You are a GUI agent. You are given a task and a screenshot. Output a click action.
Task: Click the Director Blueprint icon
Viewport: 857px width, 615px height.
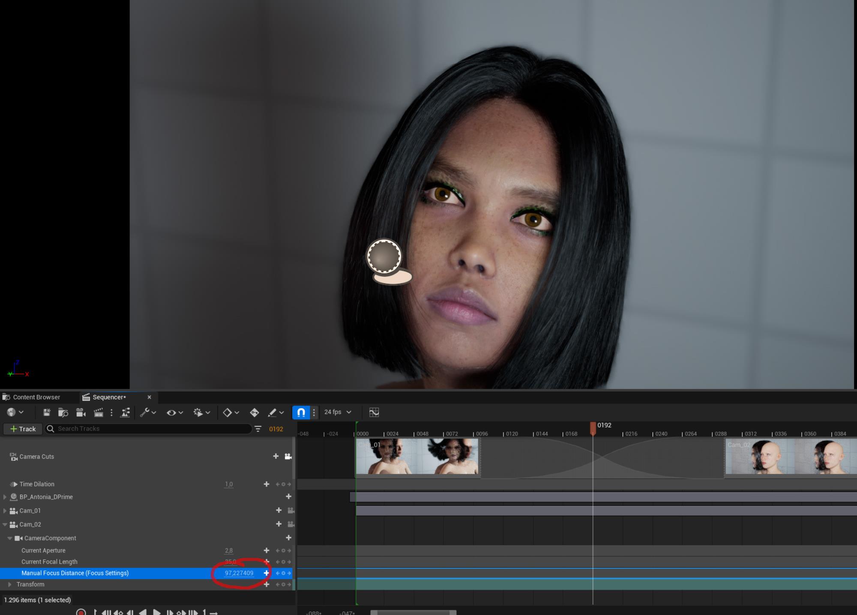tap(126, 412)
